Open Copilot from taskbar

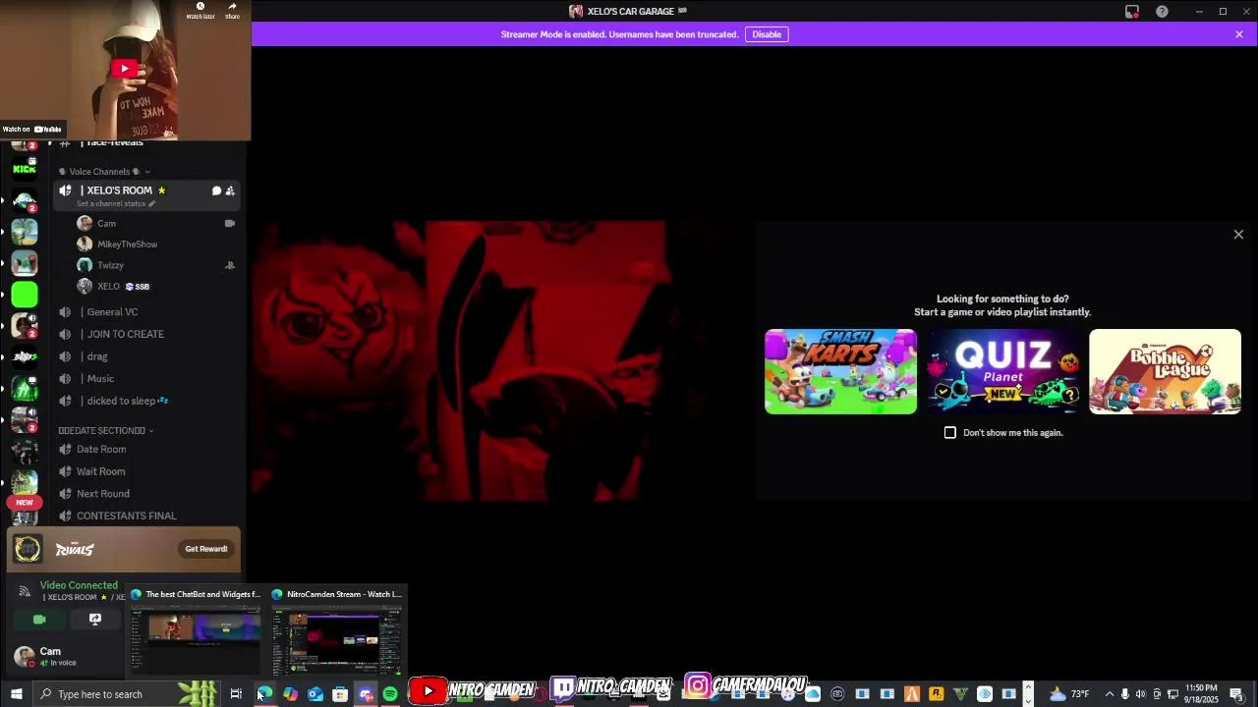click(x=290, y=694)
